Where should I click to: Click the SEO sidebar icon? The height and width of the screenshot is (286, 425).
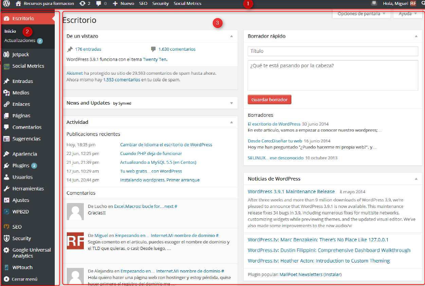tap(6, 227)
